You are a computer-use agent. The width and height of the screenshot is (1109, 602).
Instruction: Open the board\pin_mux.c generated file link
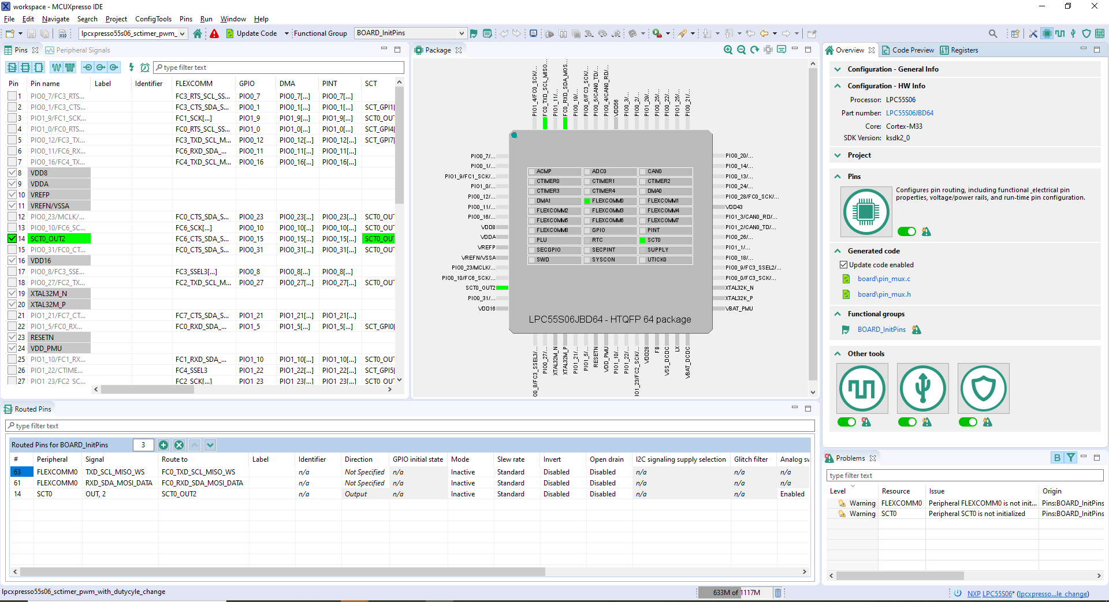[x=884, y=279]
